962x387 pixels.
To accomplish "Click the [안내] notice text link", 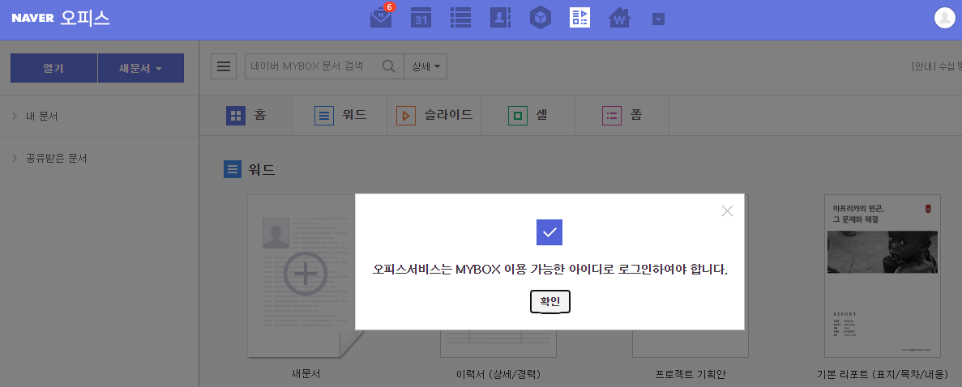I will [x=936, y=66].
